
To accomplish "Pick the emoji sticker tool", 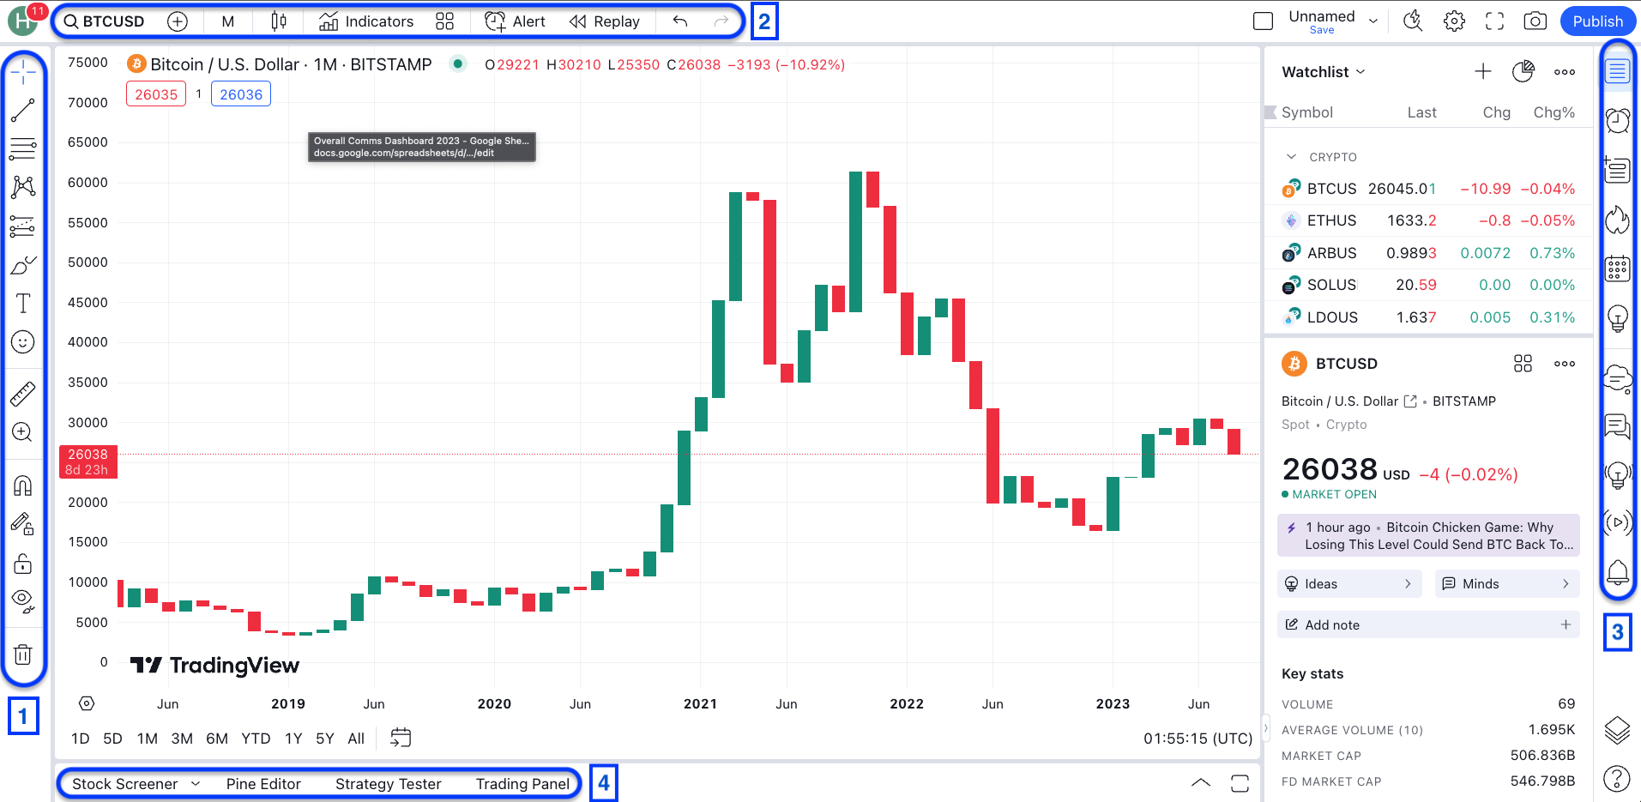I will tap(23, 341).
